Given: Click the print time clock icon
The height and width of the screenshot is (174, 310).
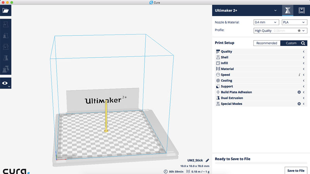Looking at the screenshot, I should pos(165,172).
